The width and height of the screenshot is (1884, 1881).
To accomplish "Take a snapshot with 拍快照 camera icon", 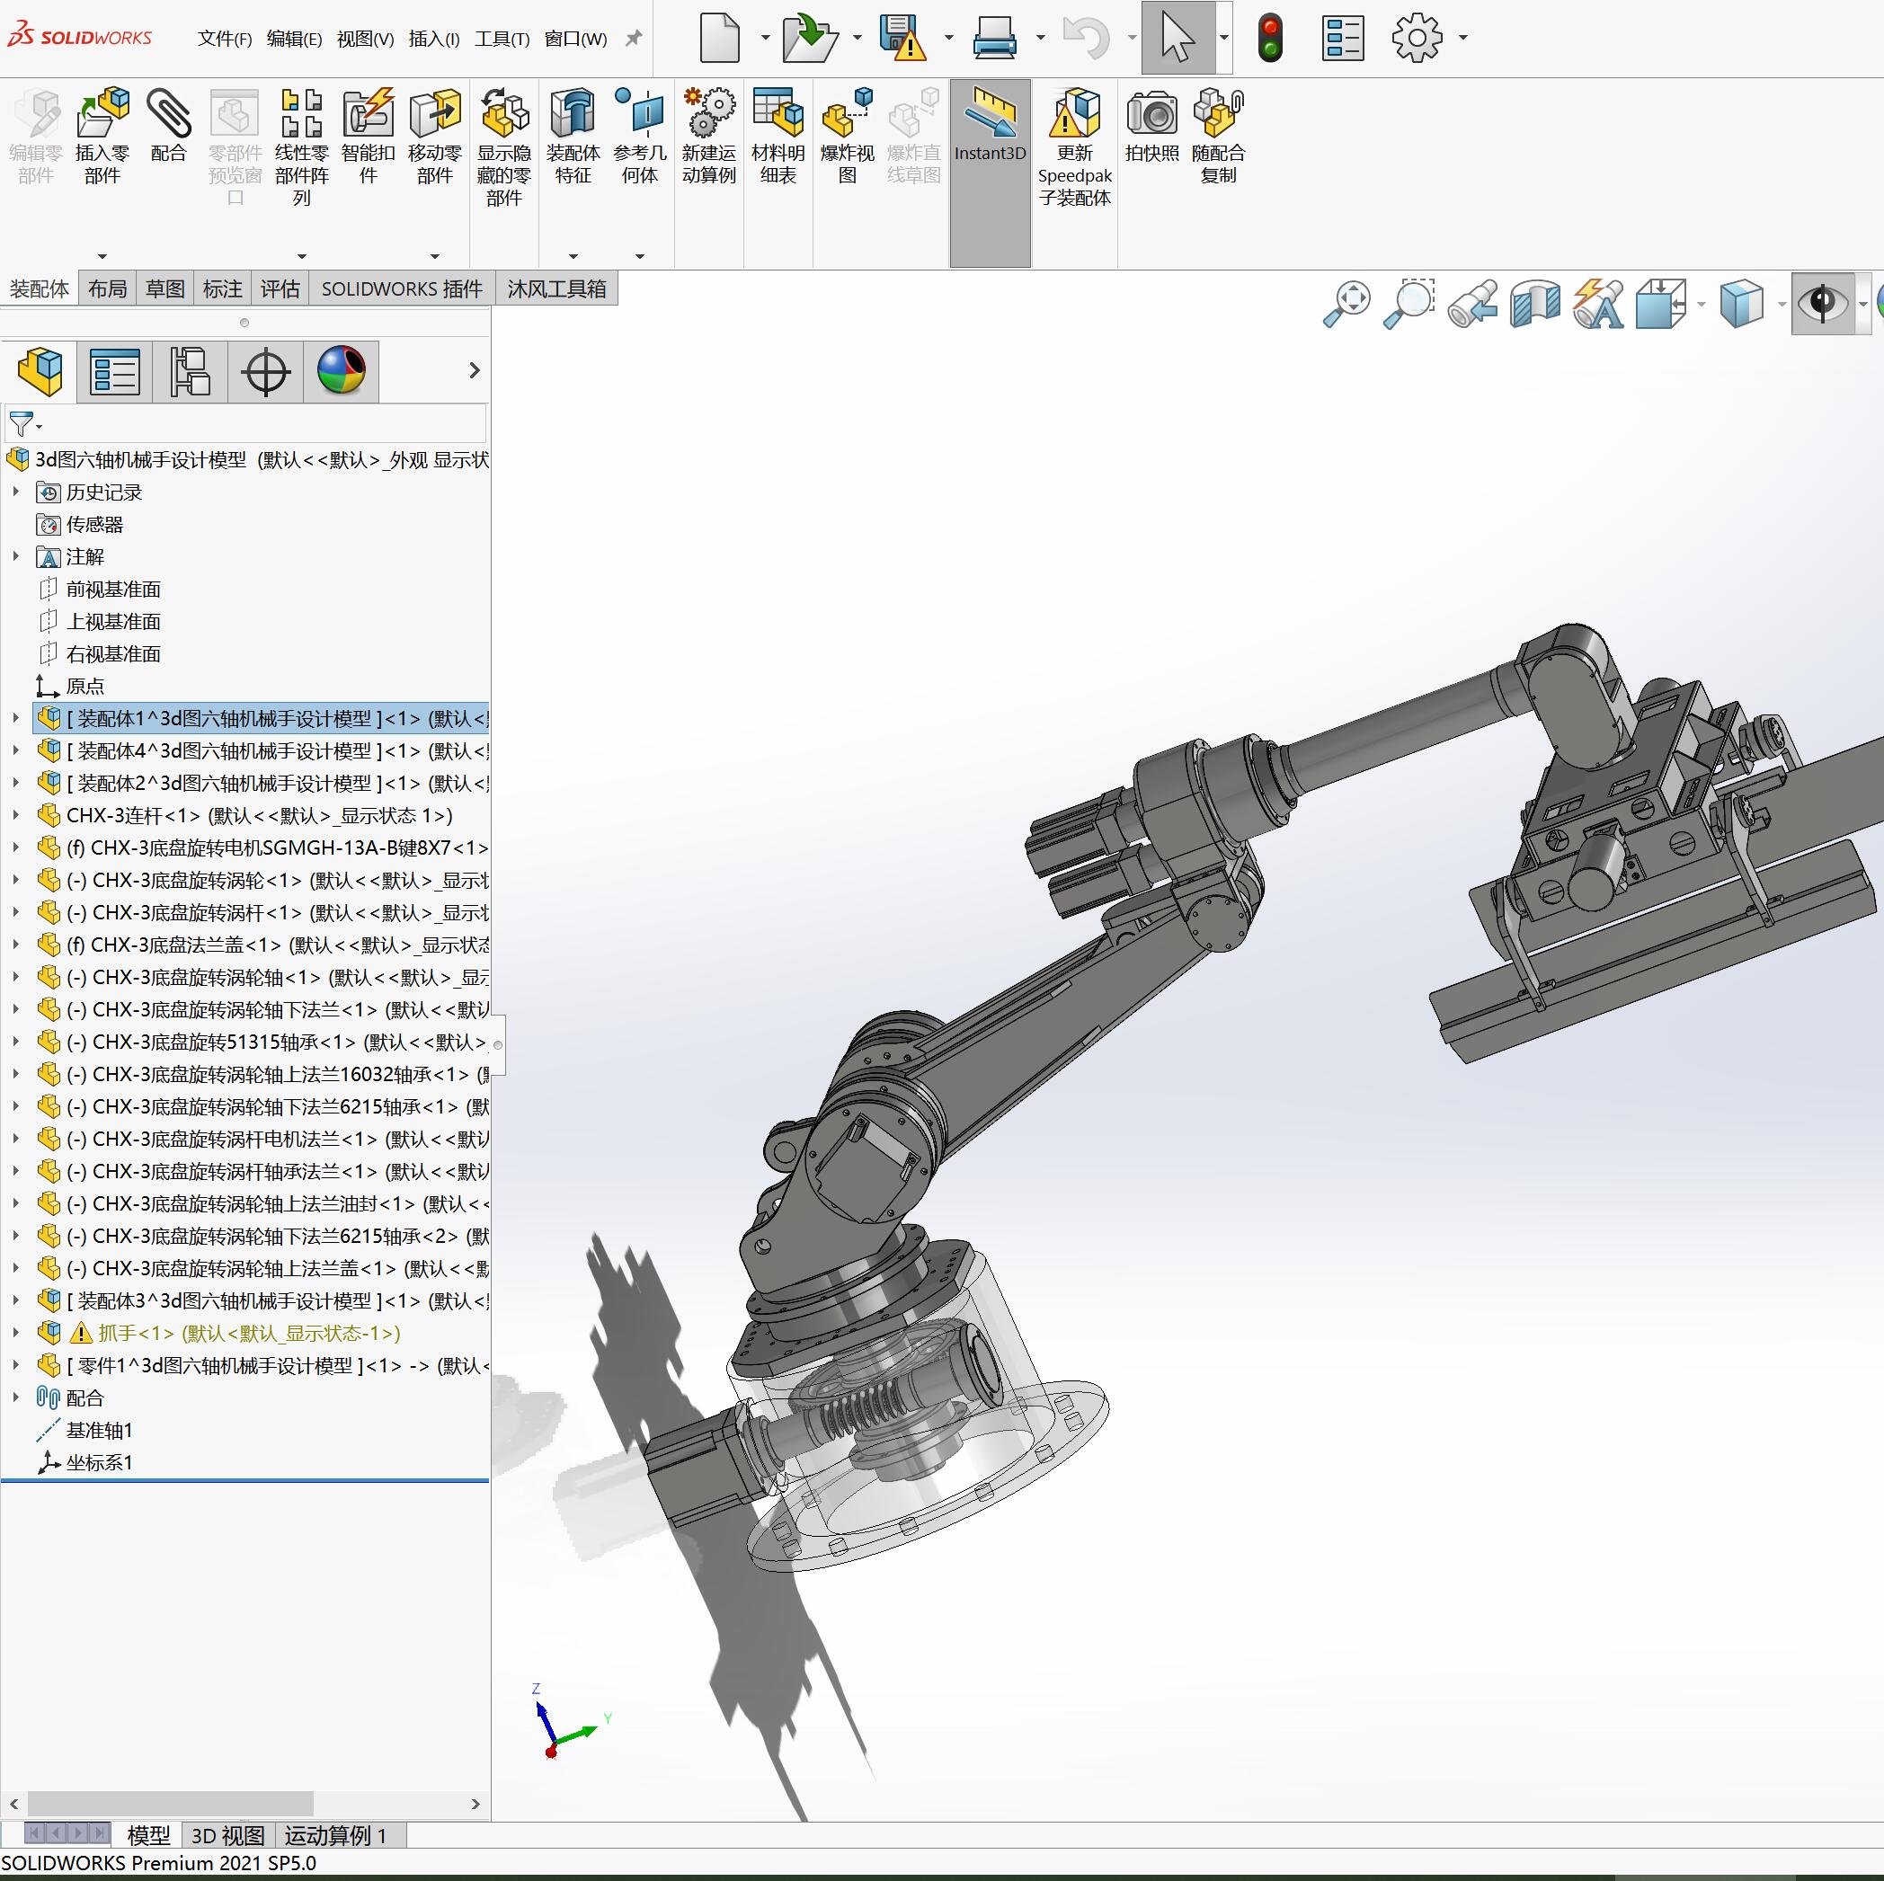I will point(1151,113).
